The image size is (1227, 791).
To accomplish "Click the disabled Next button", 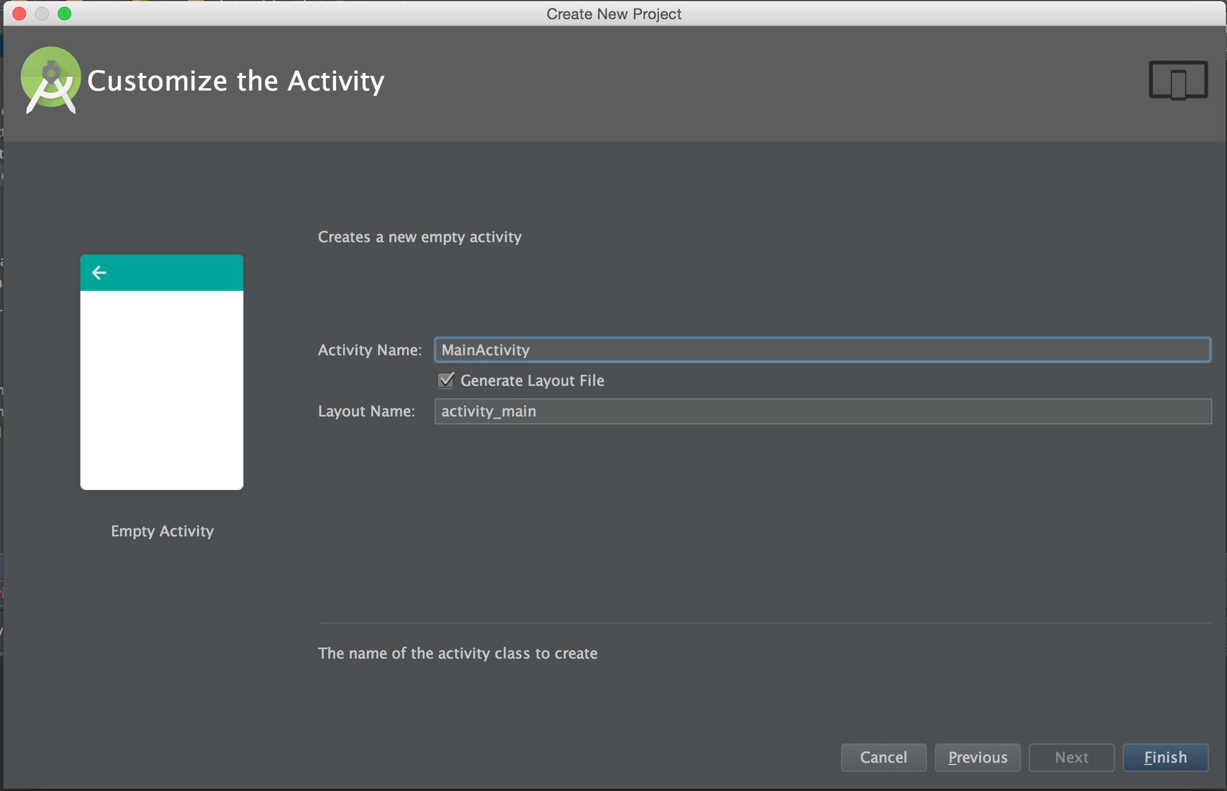I will tap(1071, 757).
